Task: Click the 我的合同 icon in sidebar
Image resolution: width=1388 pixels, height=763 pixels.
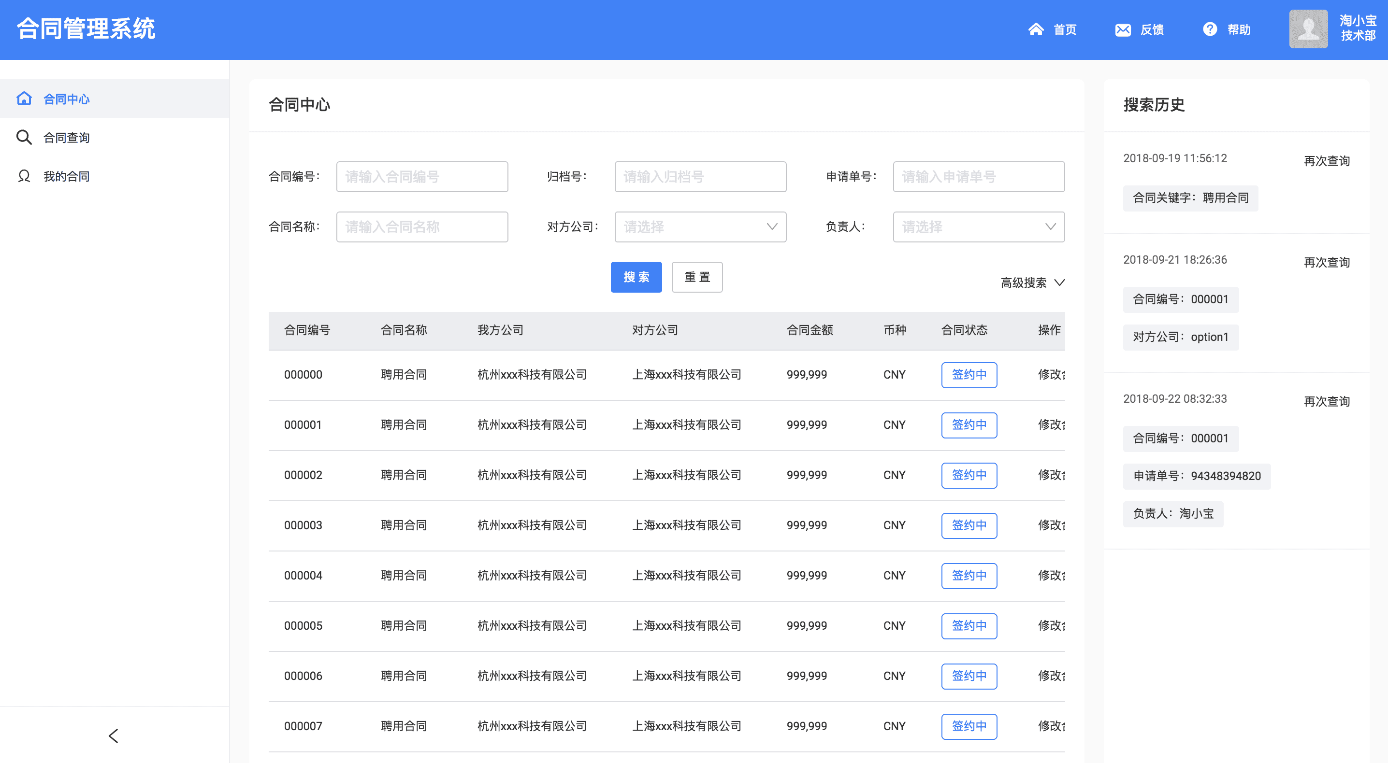Action: click(24, 176)
